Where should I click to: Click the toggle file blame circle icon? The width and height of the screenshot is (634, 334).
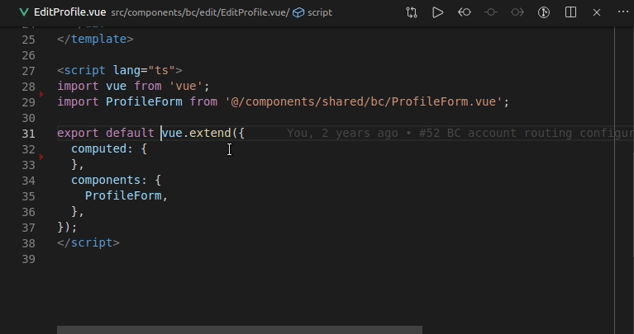(x=491, y=12)
